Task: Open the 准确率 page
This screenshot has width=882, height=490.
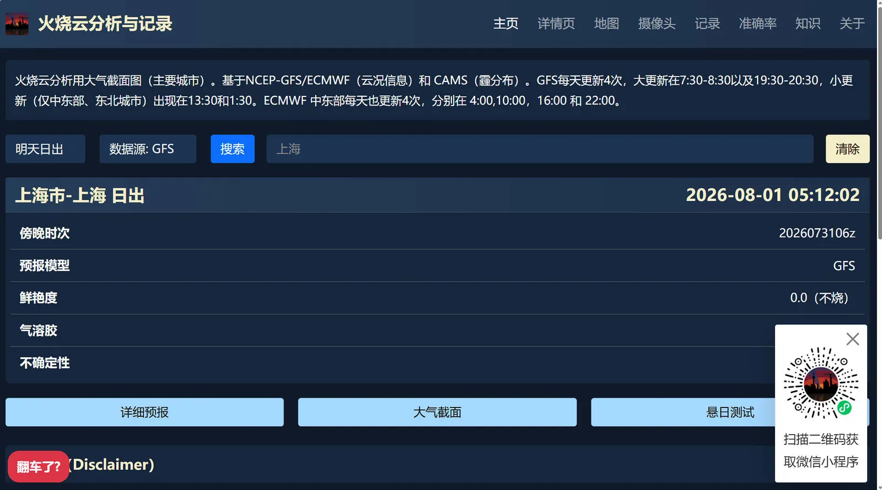Action: (x=757, y=24)
